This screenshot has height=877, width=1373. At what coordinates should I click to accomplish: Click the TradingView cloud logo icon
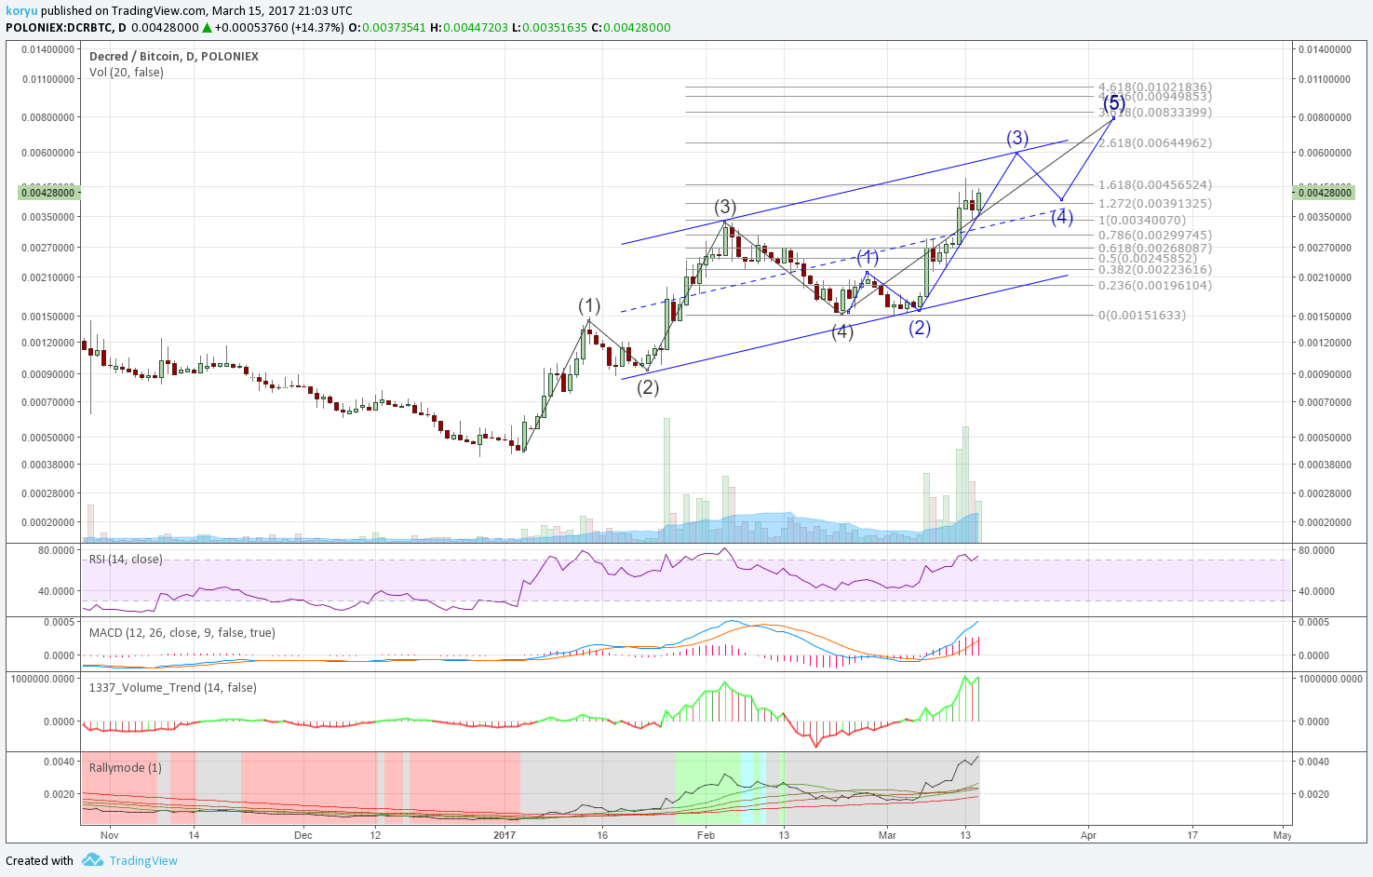pyautogui.click(x=92, y=860)
